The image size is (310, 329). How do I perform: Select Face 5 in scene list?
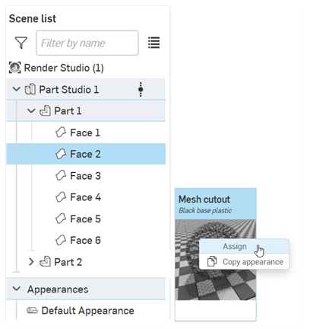[x=86, y=219]
